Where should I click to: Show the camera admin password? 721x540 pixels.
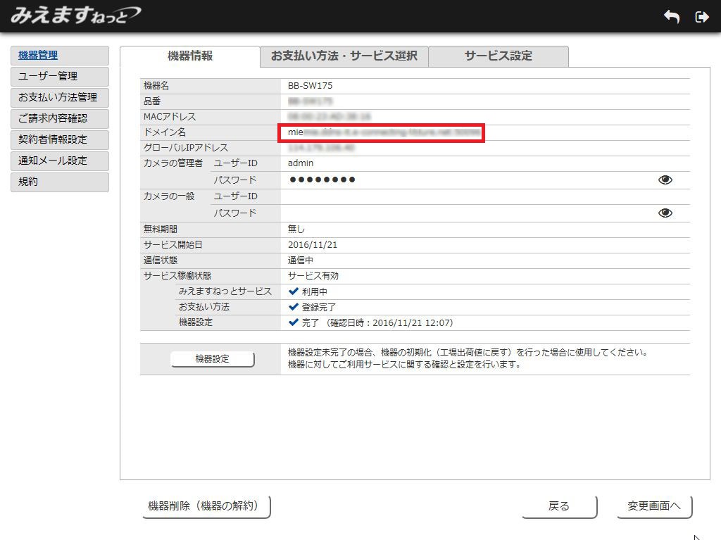665,180
